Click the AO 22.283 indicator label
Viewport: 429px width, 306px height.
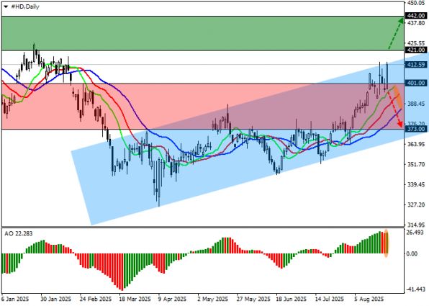coord(19,233)
